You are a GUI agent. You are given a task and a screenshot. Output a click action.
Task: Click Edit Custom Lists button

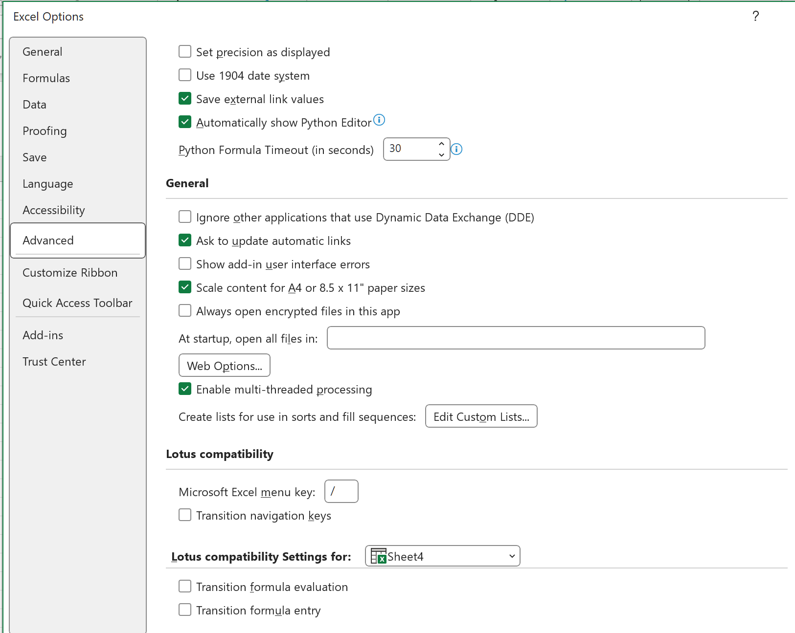point(481,416)
